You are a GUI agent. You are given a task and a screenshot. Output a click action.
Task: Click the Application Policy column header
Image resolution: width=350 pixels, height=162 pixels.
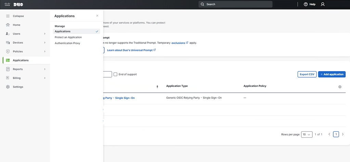[255, 86]
